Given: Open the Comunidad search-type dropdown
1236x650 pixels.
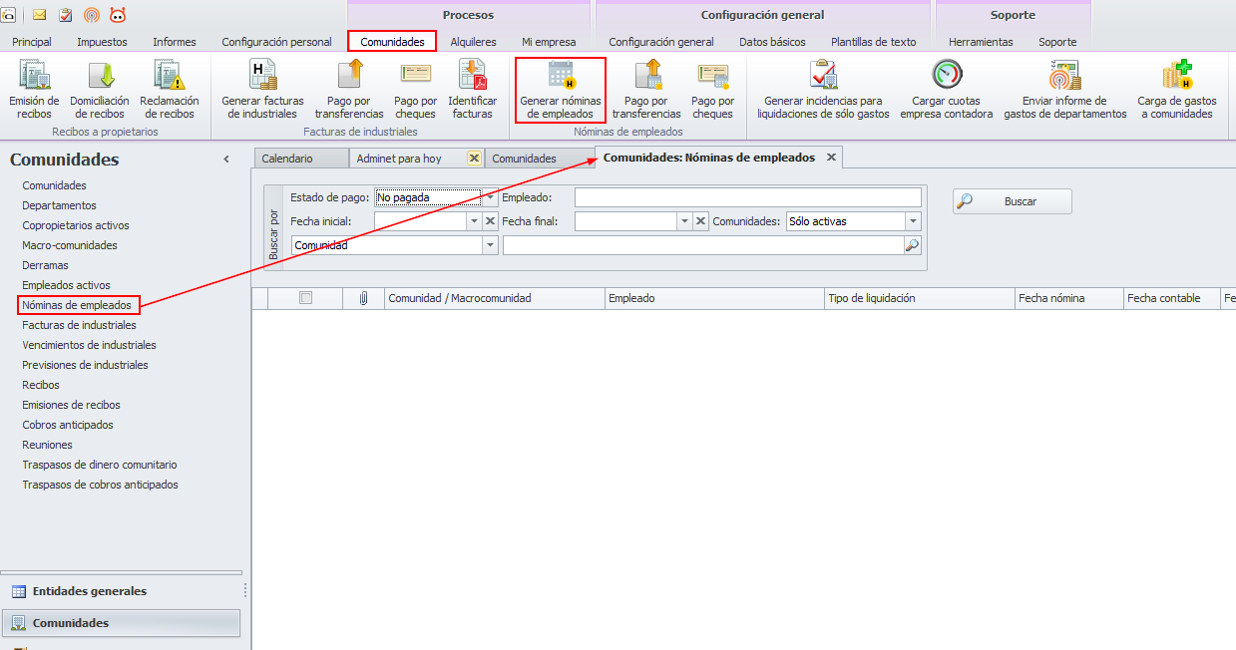Looking at the screenshot, I should coord(490,245).
